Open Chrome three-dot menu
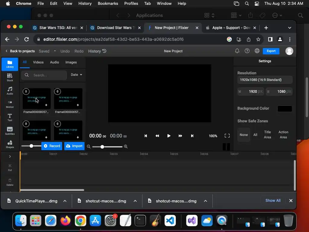This screenshot has height=232, width=309. tap(290, 39)
